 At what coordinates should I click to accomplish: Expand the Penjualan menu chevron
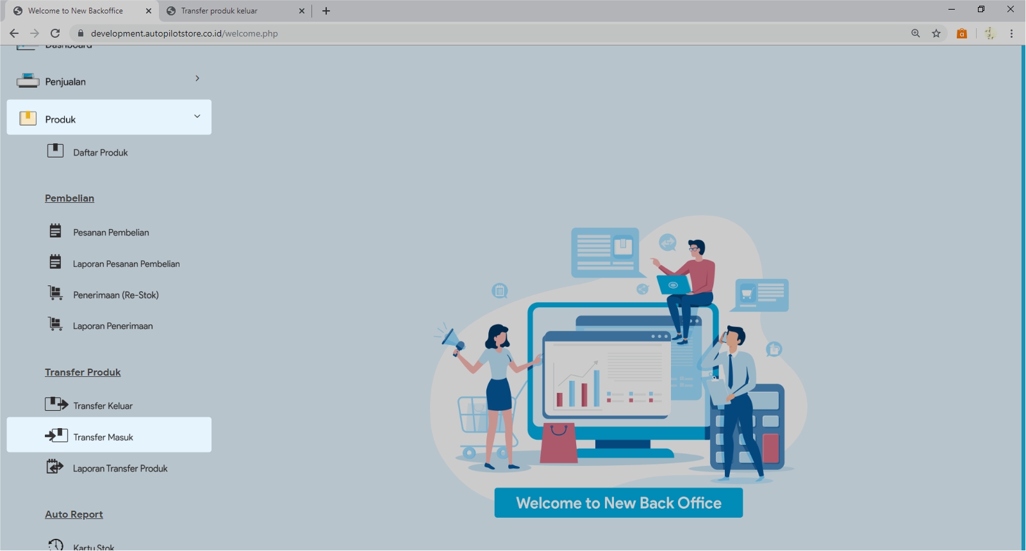coord(197,79)
